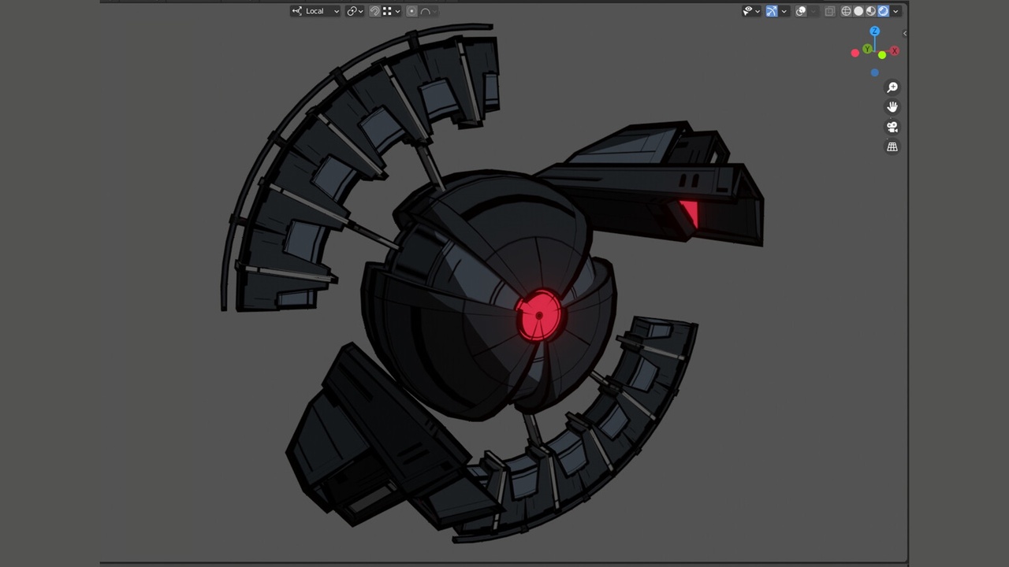Open the viewport shading options dropdown
Screen dimensions: 1009x567
(896, 11)
